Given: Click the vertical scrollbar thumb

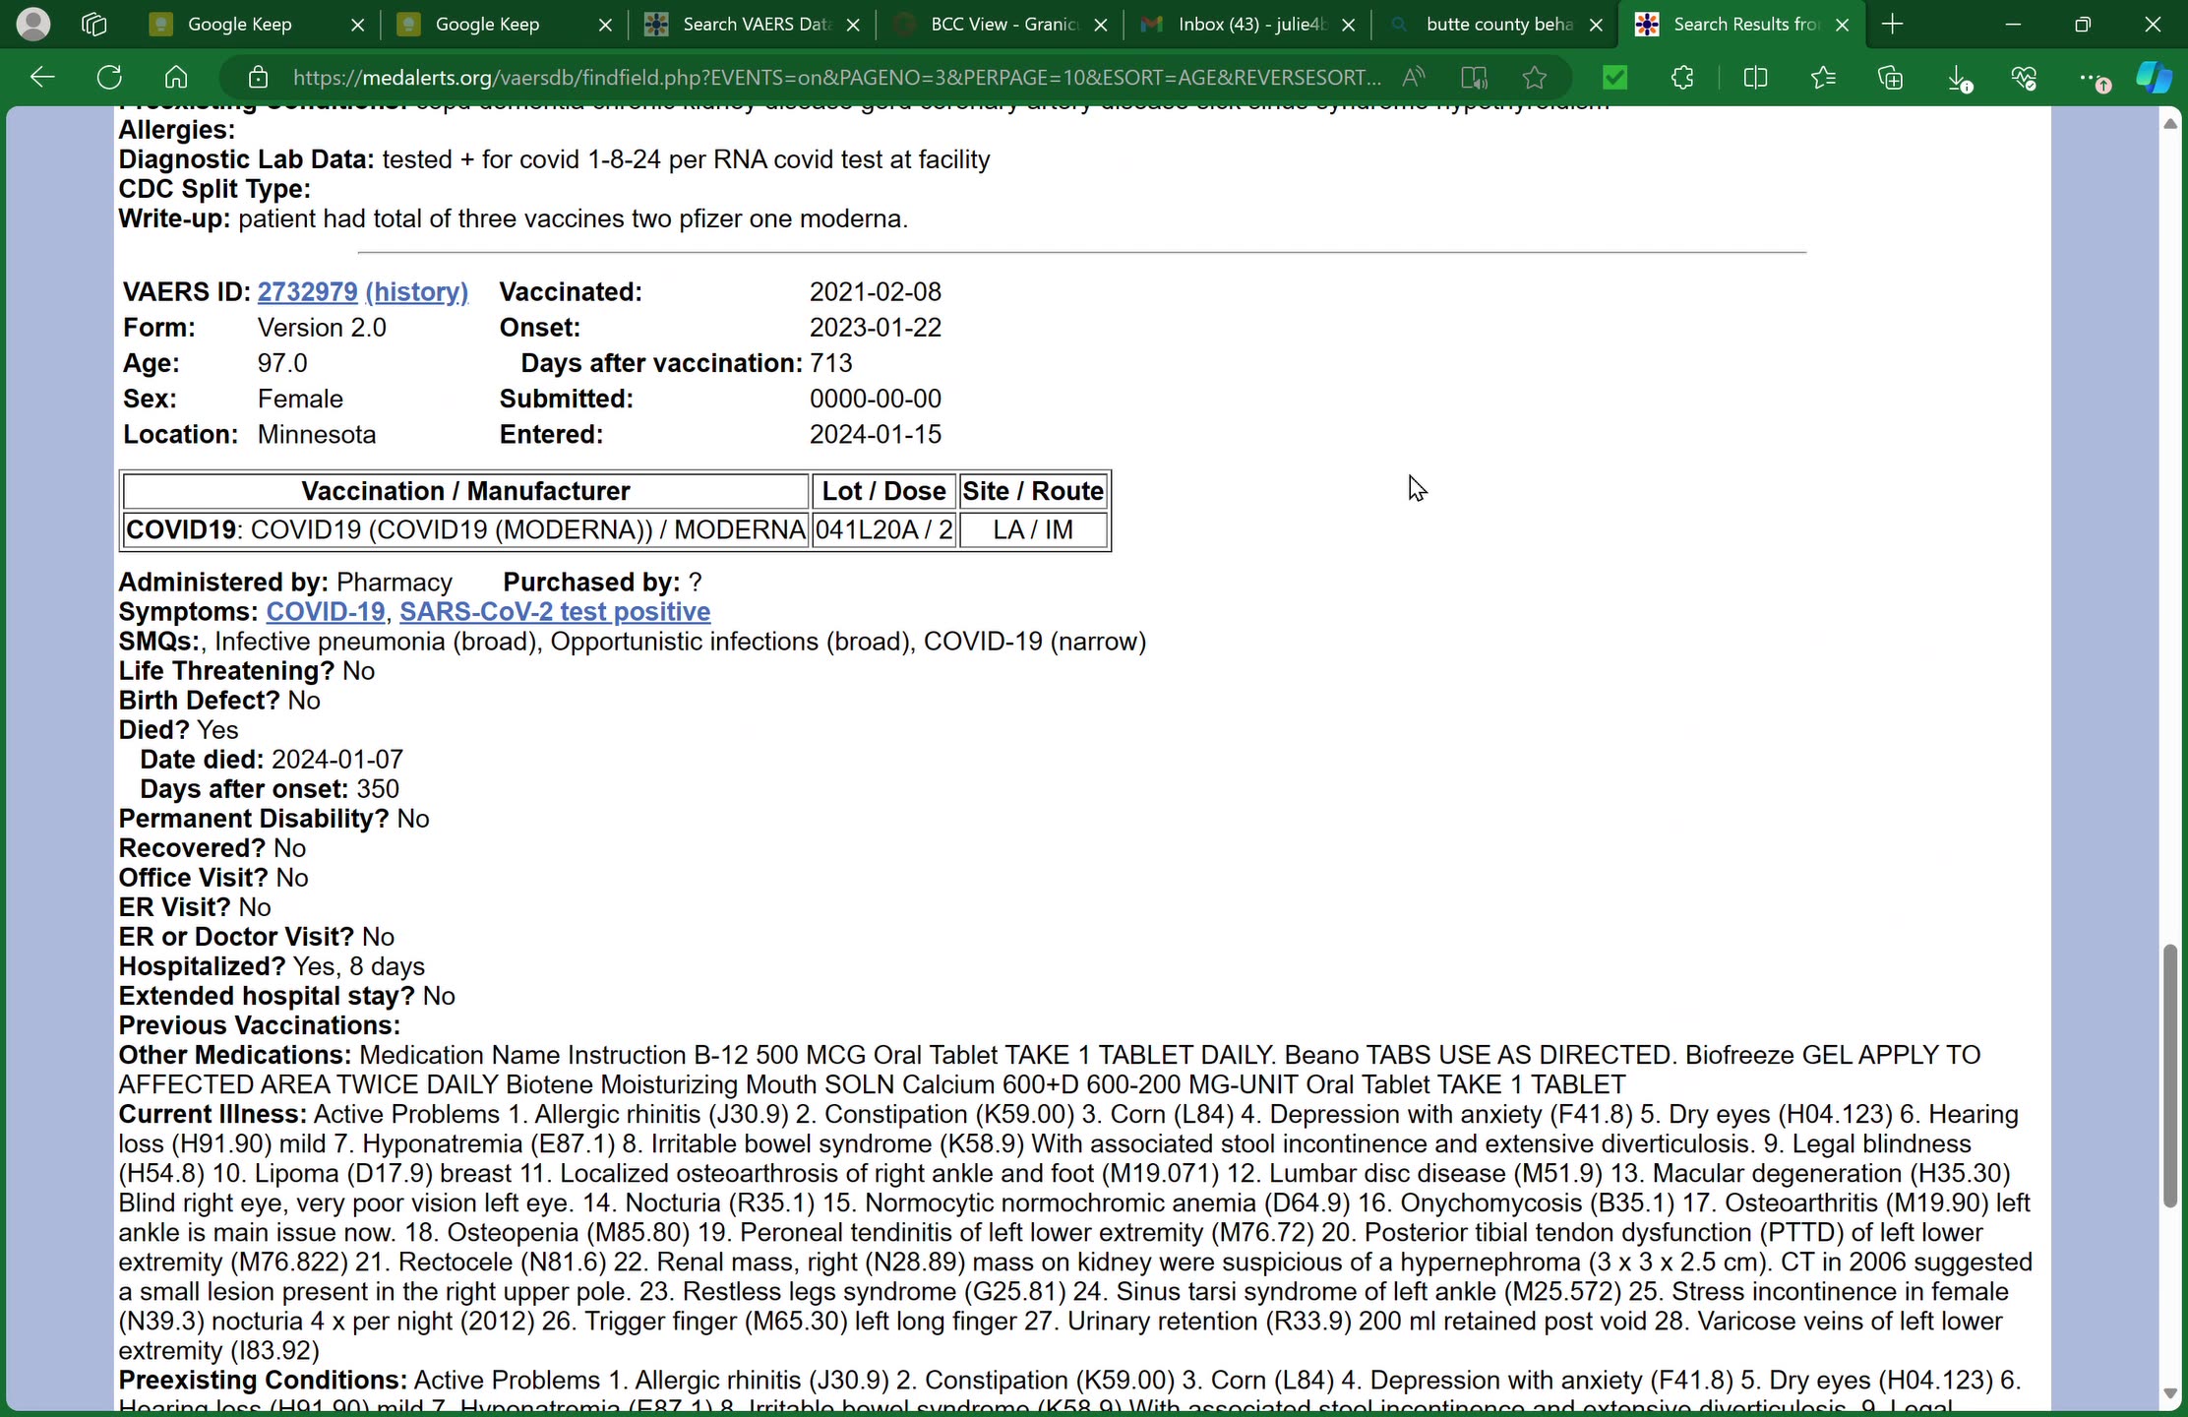Looking at the screenshot, I should 2169,1075.
